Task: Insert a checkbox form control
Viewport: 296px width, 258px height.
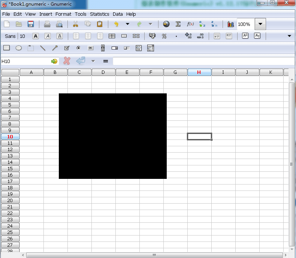Action: tap(67, 48)
